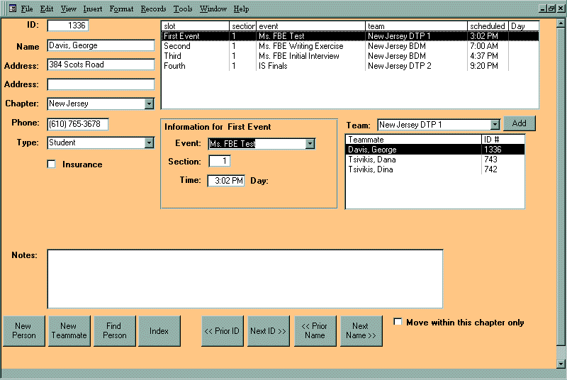This screenshot has height=380, width=567.
Task: Expand the Event combo box arrow
Action: point(310,144)
